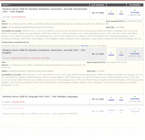Click the Details page icon for Checked Build row

click(111, 12)
